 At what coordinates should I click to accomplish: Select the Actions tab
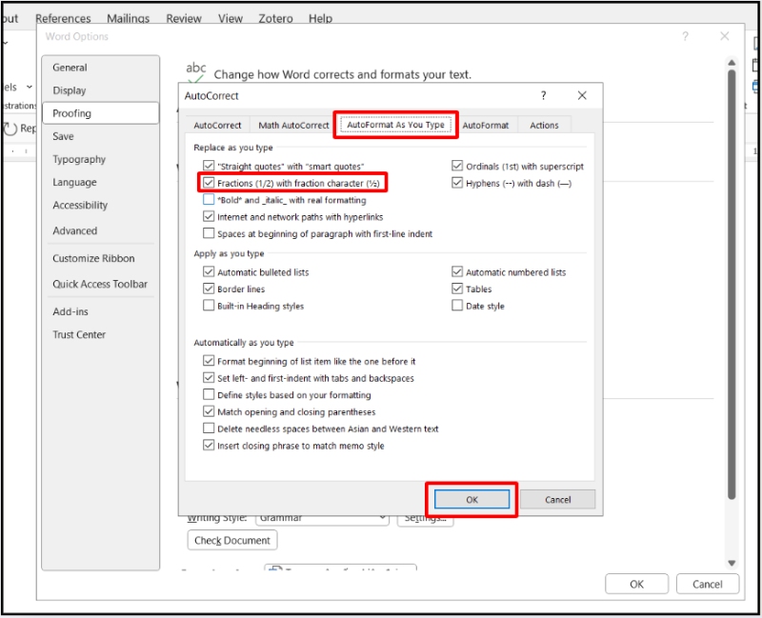pos(542,125)
